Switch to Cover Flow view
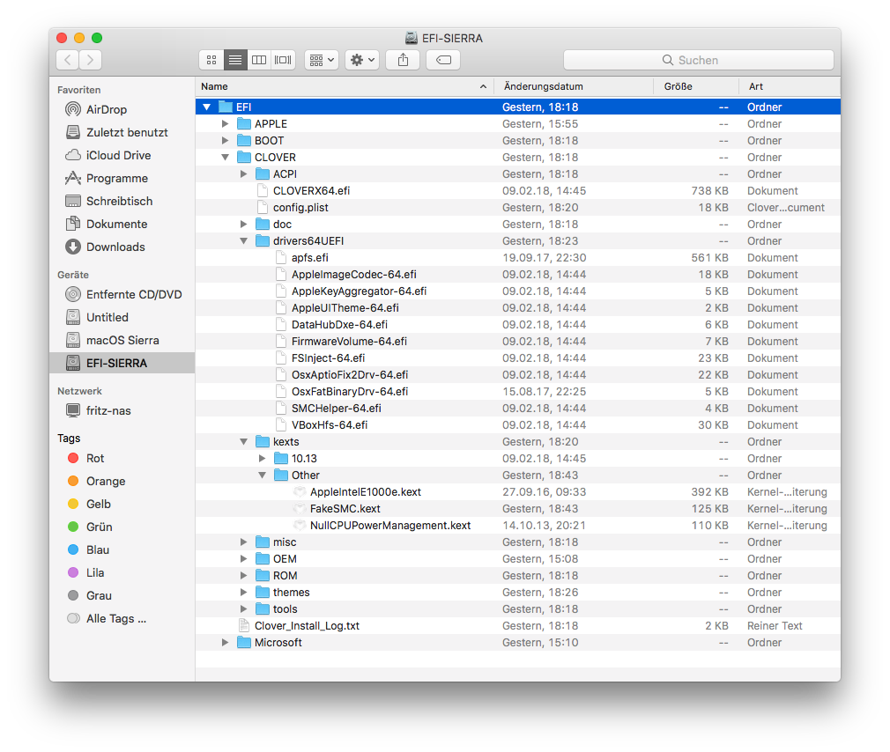 283,60
